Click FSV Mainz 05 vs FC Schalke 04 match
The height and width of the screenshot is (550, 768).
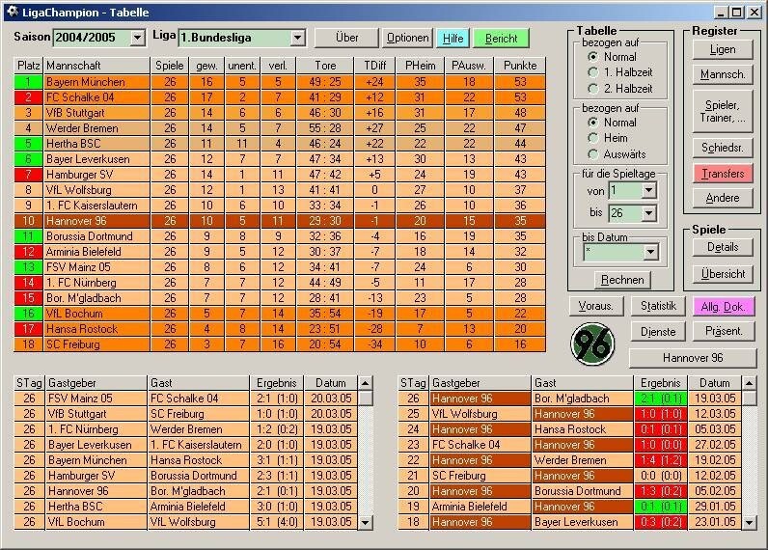coord(185,399)
